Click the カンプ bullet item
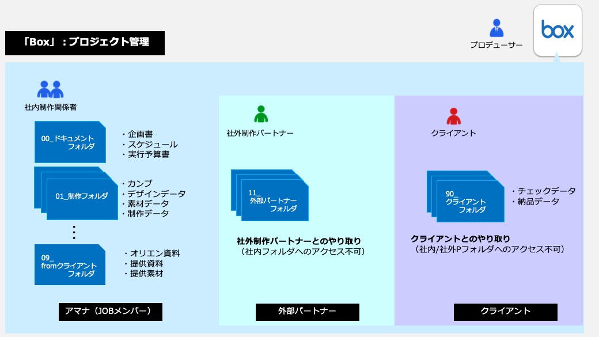Image resolution: width=599 pixels, height=337 pixels. tap(137, 184)
